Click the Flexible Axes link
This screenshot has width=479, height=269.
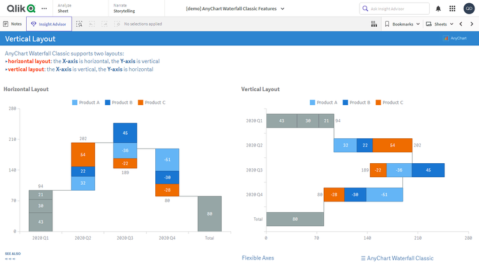click(x=257, y=258)
